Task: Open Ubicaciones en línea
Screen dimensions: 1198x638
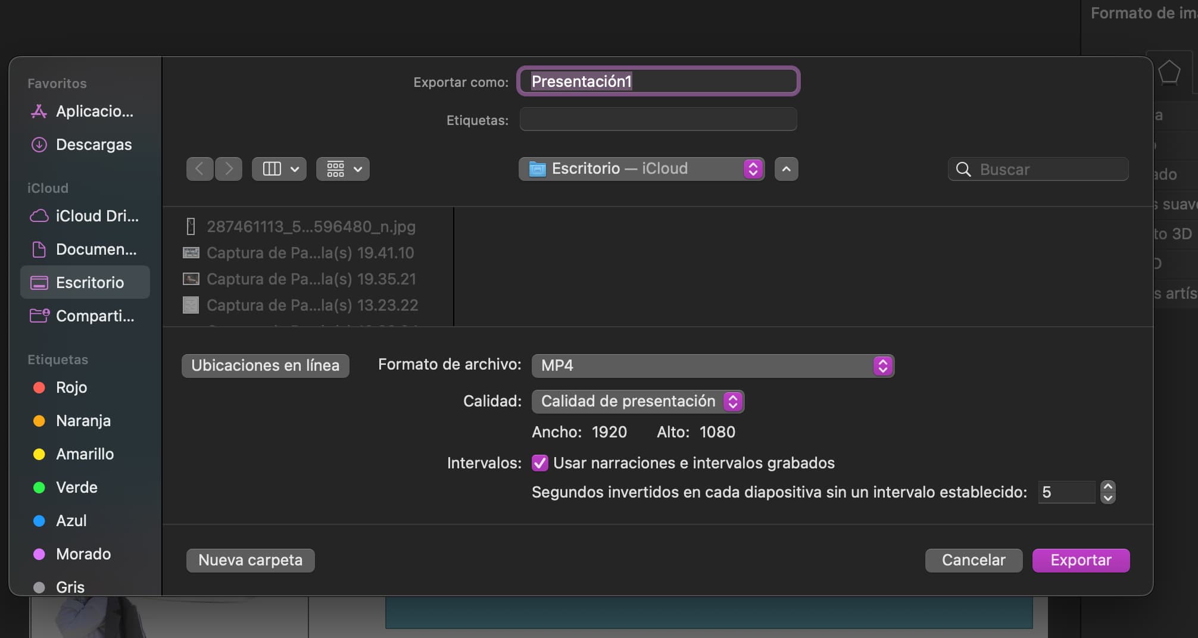Action: (x=265, y=365)
